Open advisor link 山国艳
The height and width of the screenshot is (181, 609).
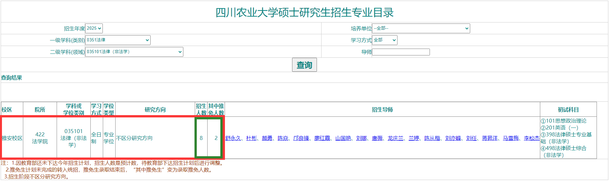343,138
